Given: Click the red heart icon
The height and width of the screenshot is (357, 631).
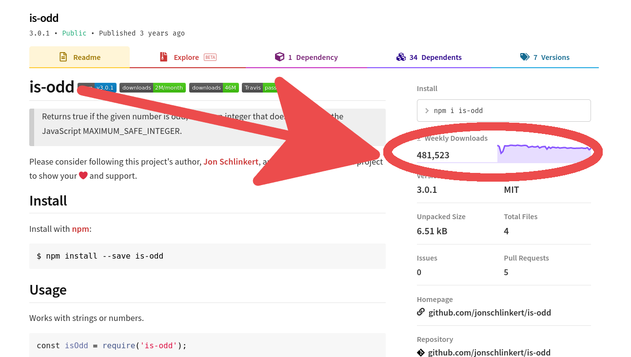Looking at the screenshot, I should [x=83, y=175].
